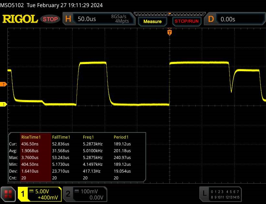Click the Period1 measurement header

121,137
